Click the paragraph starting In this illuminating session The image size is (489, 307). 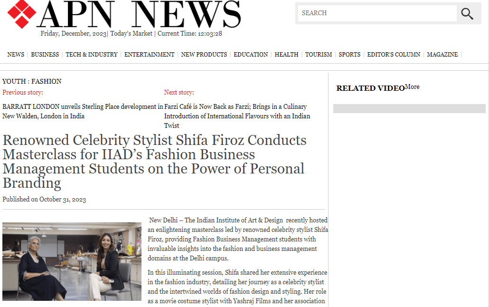(237, 287)
